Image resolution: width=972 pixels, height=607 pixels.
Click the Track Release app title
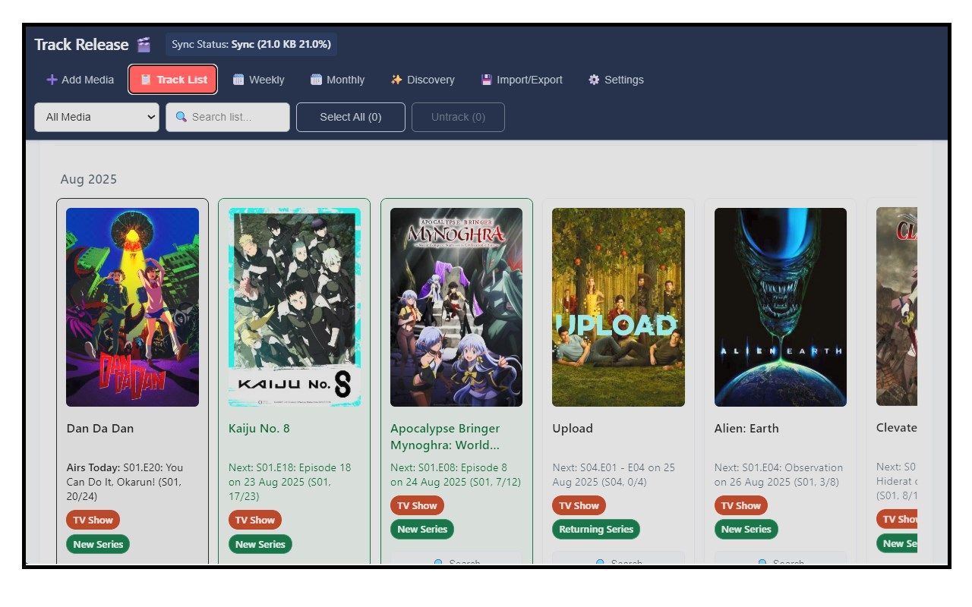click(81, 45)
